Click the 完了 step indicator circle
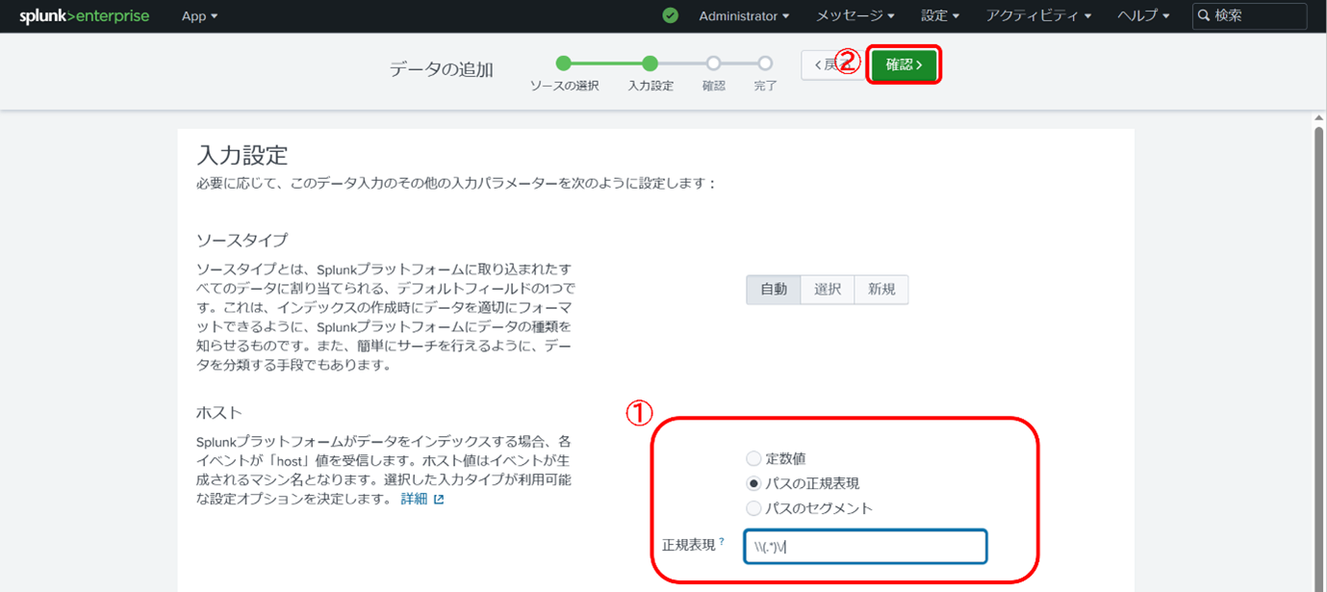 click(x=765, y=63)
